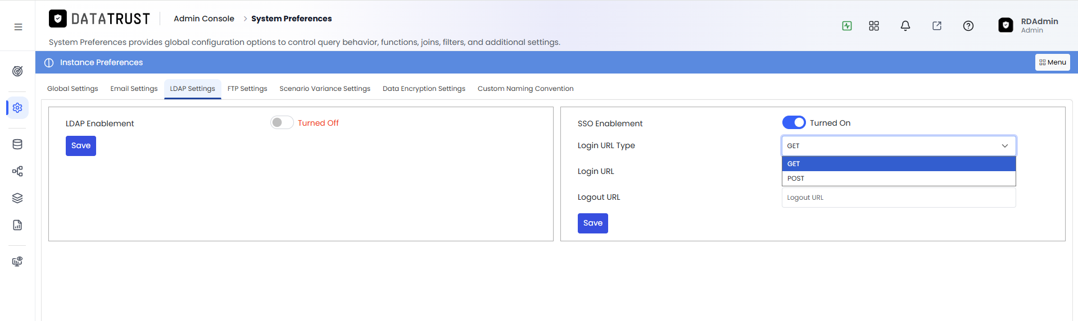Open Scenario Variance Settings tab
Image resolution: width=1078 pixels, height=321 pixels.
click(x=325, y=89)
